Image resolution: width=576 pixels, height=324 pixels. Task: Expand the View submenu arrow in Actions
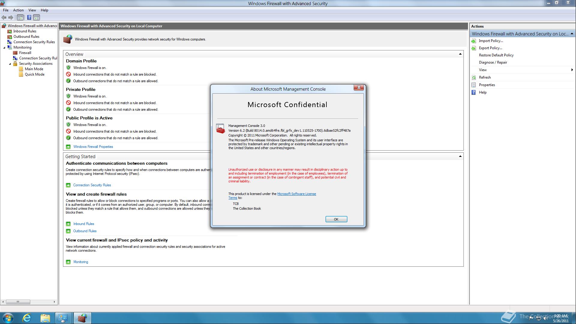[x=572, y=70]
